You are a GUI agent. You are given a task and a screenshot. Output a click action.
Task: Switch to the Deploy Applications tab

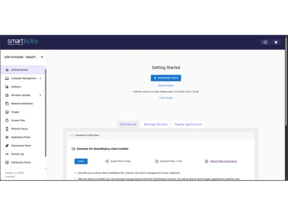click(x=188, y=124)
